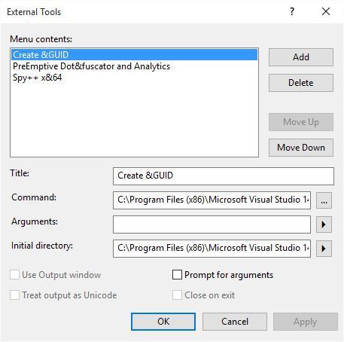Open the Initial directory macro arrow menu

pos(324,249)
